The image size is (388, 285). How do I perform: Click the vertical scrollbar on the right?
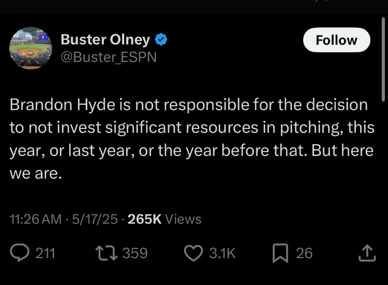(383, 59)
